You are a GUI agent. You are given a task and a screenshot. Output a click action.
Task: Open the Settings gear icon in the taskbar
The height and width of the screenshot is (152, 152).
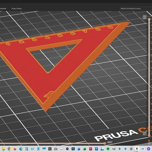pos(131,149)
